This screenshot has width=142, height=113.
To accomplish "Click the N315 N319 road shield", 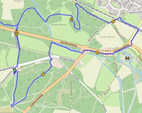I will 108,52.
